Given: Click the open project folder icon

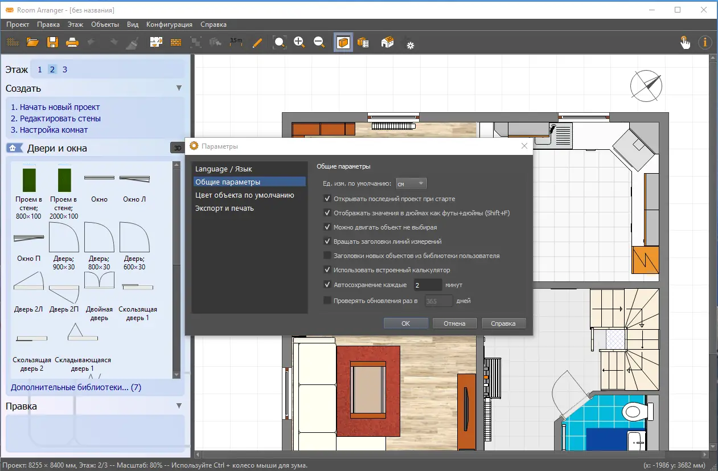Looking at the screenshot, I should click(32, 42).
